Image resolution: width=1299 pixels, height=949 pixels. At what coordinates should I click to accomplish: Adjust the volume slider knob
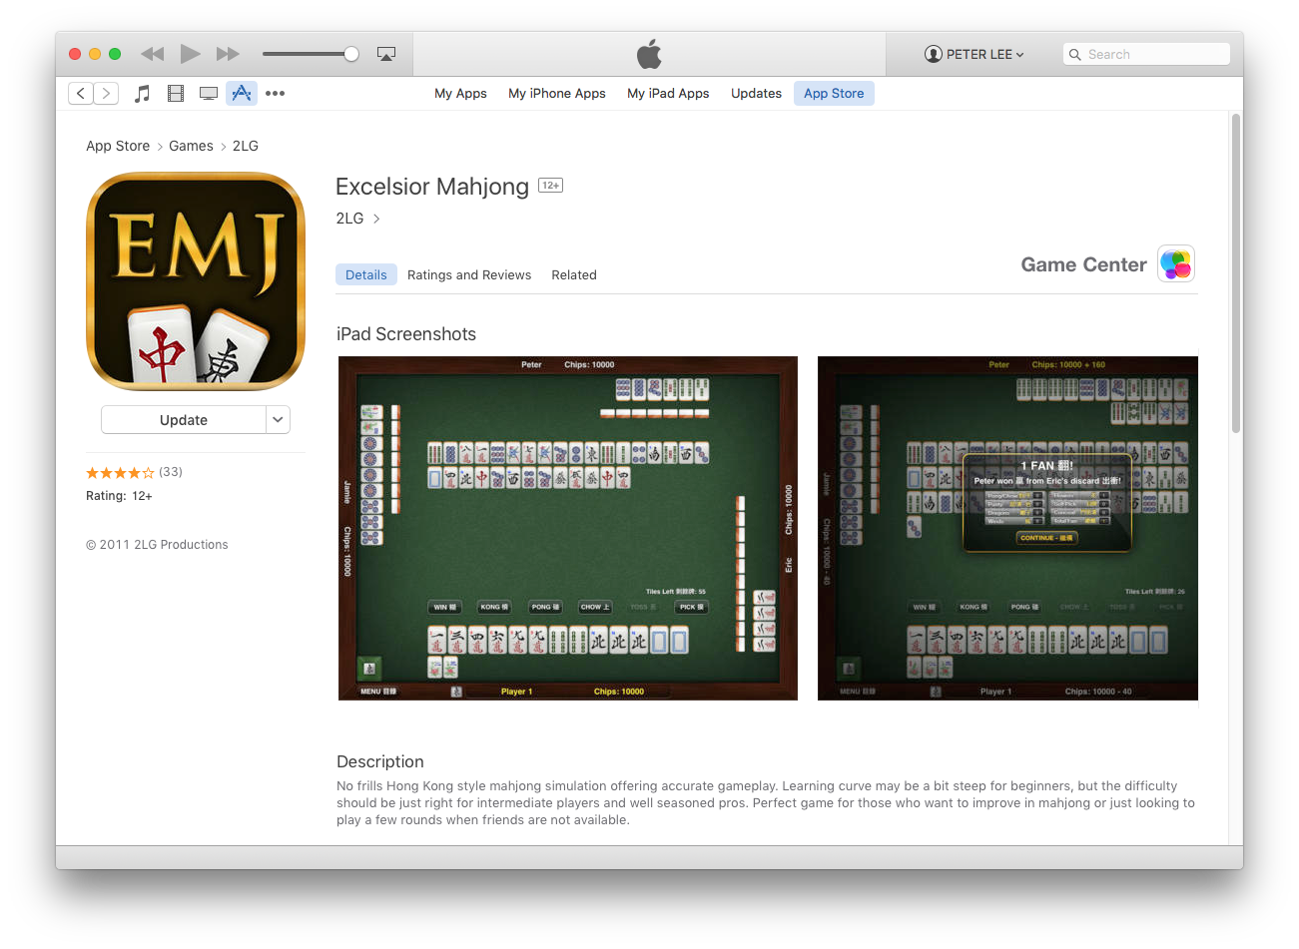tap(351, 54)
